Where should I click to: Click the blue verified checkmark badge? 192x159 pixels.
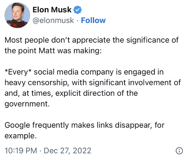(x=78, y=10)
